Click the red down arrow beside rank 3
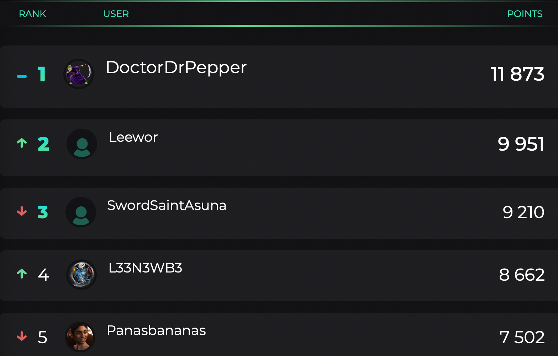The height and width of the screenshot is (356, 558). coord(22,211)
